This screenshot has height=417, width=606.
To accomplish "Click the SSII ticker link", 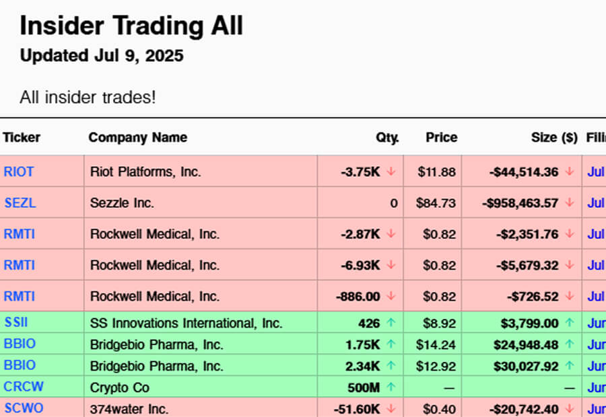I will pyautogui.click(x=16, y=323).
